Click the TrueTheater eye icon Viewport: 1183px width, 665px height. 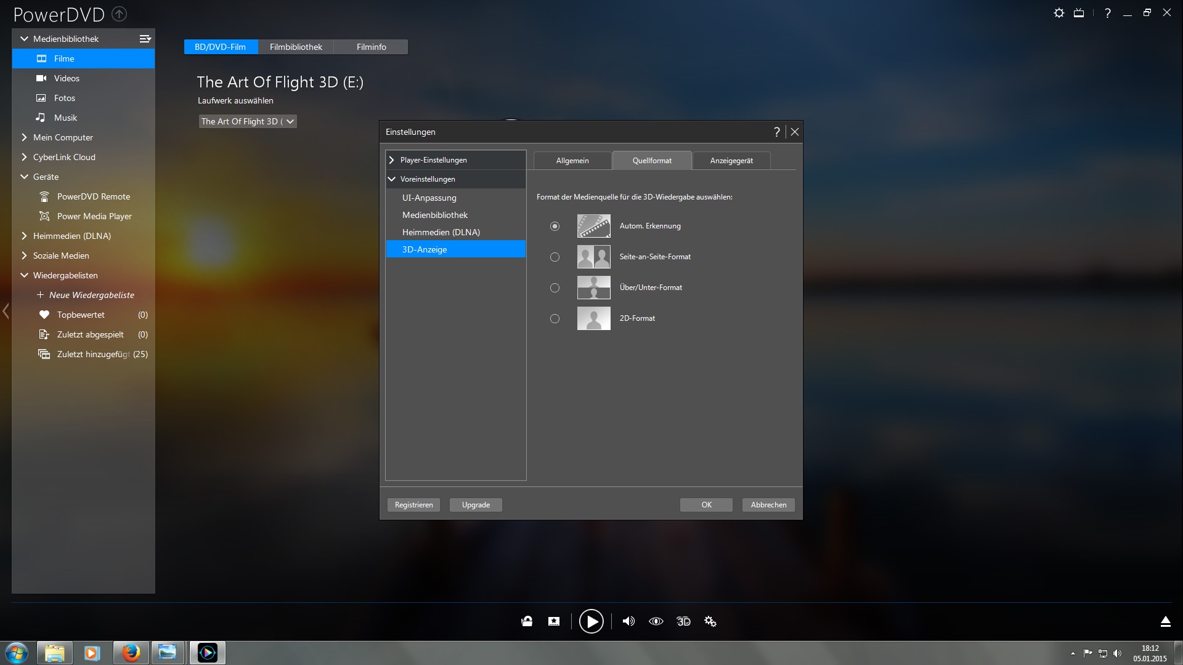(x=656, y=621)
